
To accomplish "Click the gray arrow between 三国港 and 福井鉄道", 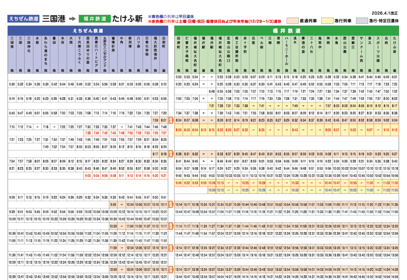I will tap(72, 19).
